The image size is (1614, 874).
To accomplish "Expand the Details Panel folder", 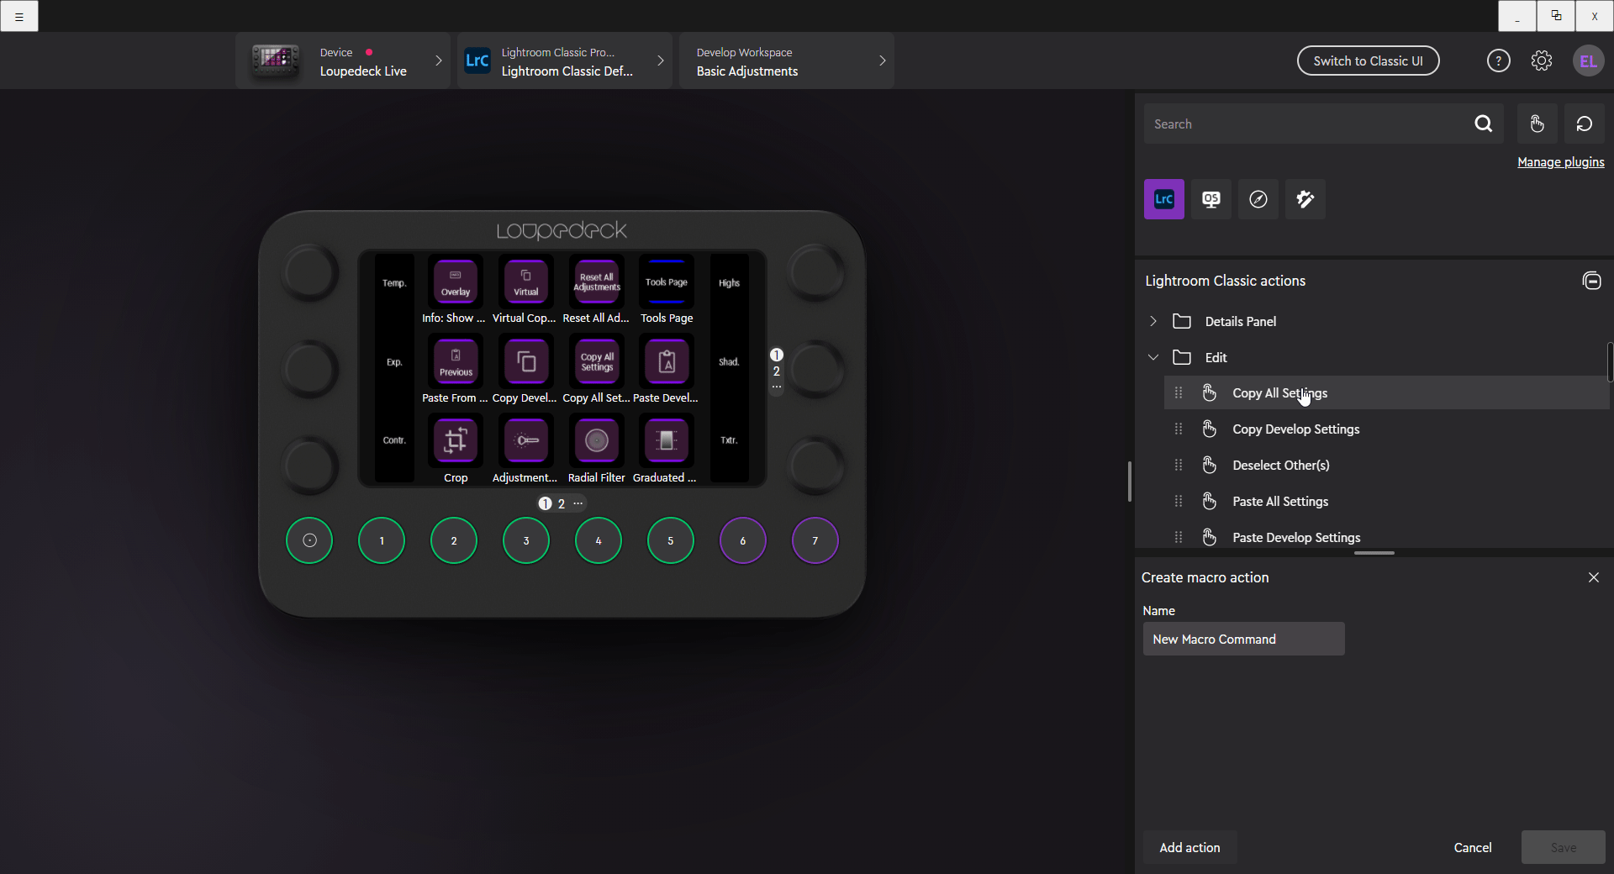I will (x=1153, y=321).
